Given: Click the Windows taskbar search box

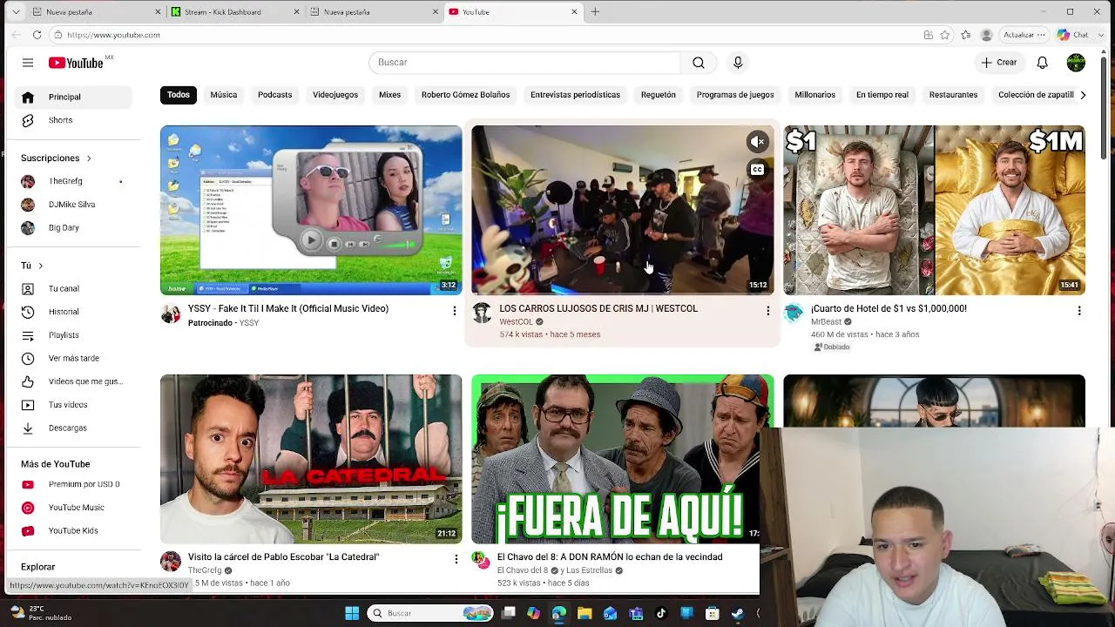Looking at the screenshot, I should click(430, 613).
